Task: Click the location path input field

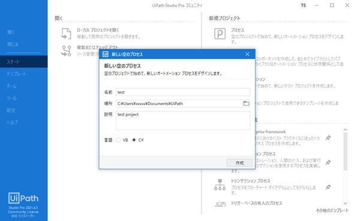Action: coord(179,103)
